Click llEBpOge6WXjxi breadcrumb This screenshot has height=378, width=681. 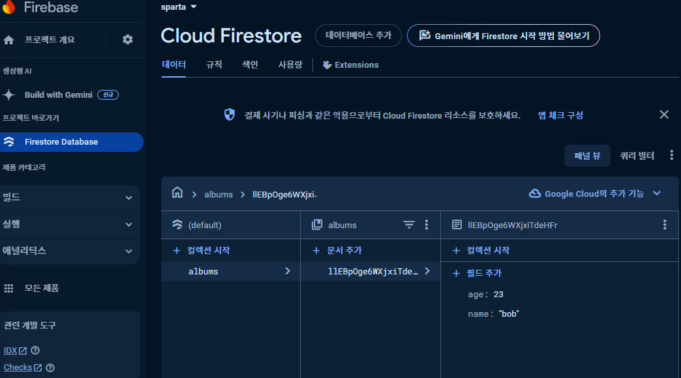pyautogui.click(x=285, y=194)
